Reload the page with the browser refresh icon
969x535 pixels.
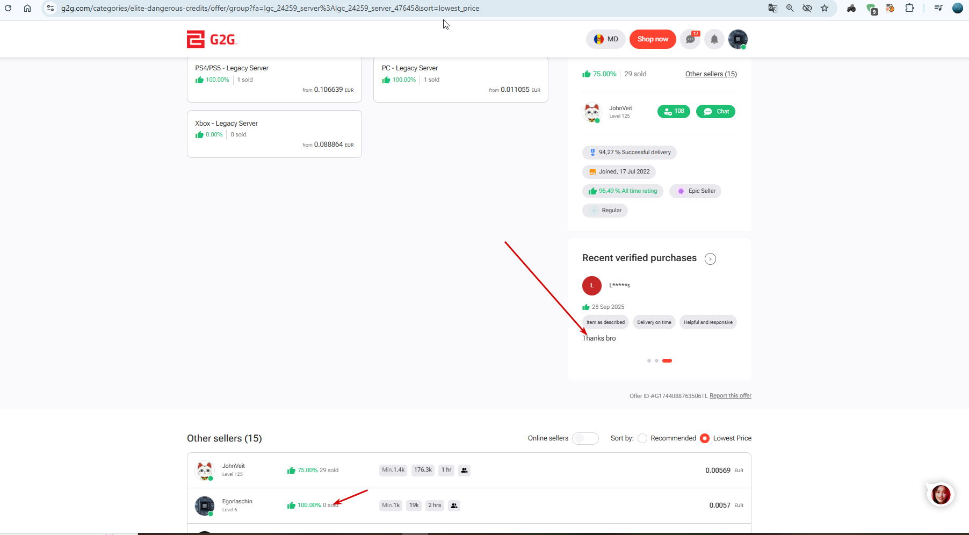point(8,8)
